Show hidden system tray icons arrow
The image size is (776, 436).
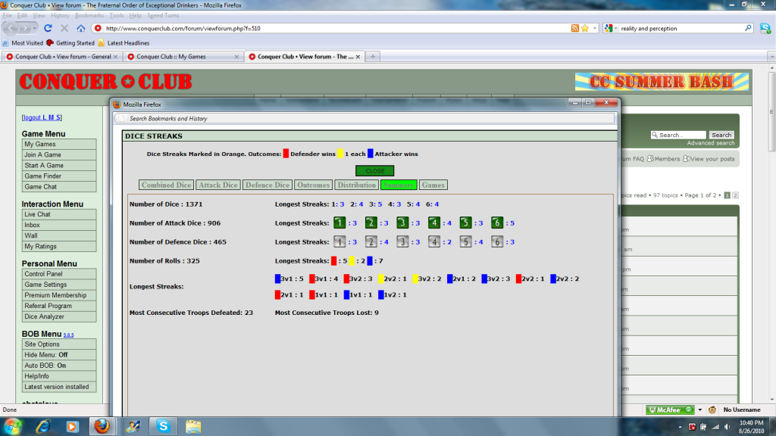(680, 427)
